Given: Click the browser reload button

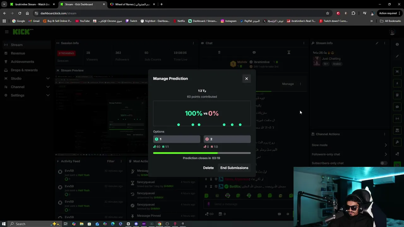Looking at the screenshot, I should [20, 13].
